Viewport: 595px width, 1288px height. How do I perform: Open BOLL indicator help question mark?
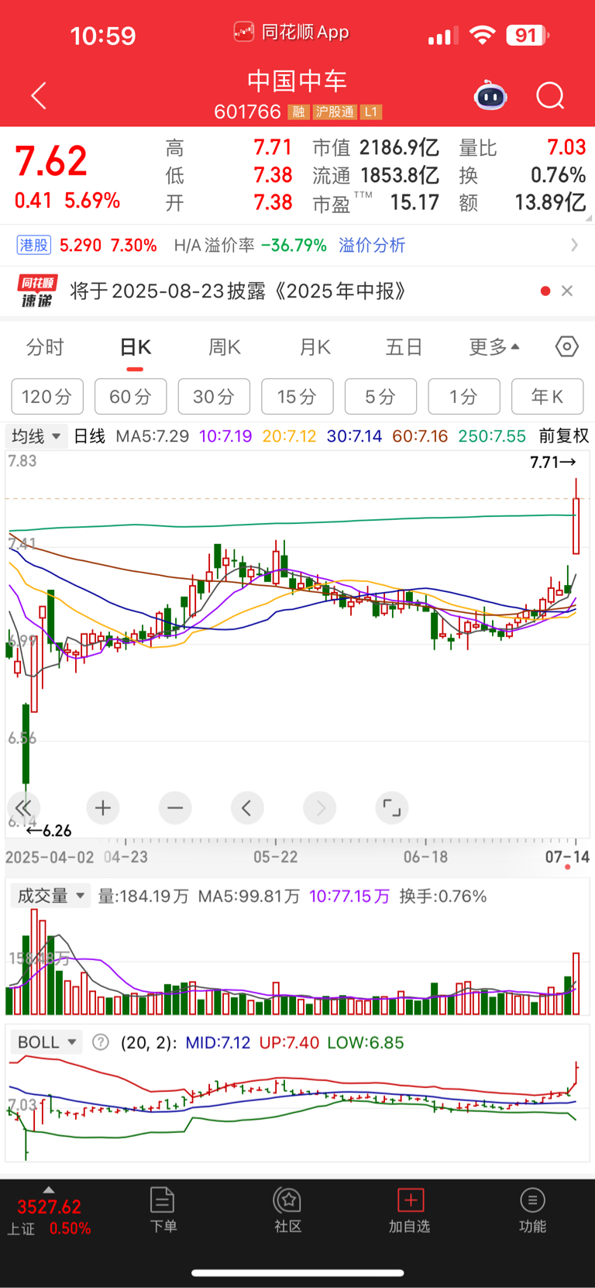click(x=101, y=1042)
